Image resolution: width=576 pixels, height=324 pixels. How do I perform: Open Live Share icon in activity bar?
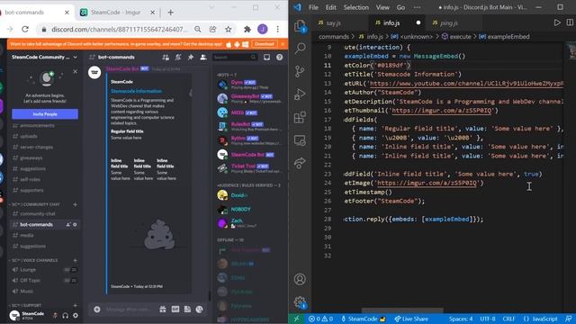coord(300,163)
